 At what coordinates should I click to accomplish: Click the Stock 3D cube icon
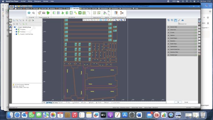point(29,13)
